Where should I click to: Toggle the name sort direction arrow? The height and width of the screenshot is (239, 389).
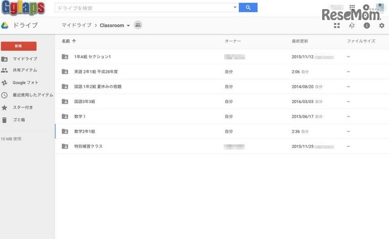[74, 41]
